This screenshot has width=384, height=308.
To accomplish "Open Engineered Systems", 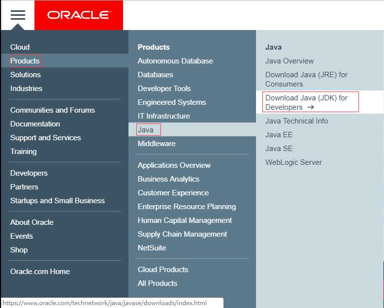I will coord(172,102).
